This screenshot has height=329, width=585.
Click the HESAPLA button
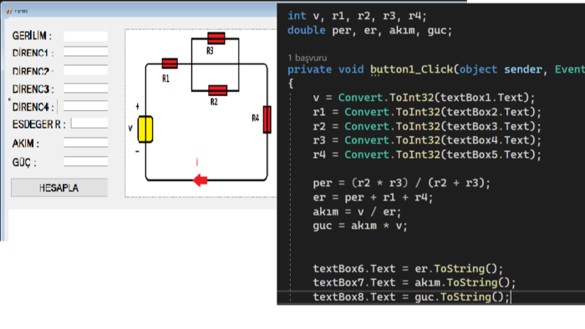pyautogui.click(x=59, y=187)
